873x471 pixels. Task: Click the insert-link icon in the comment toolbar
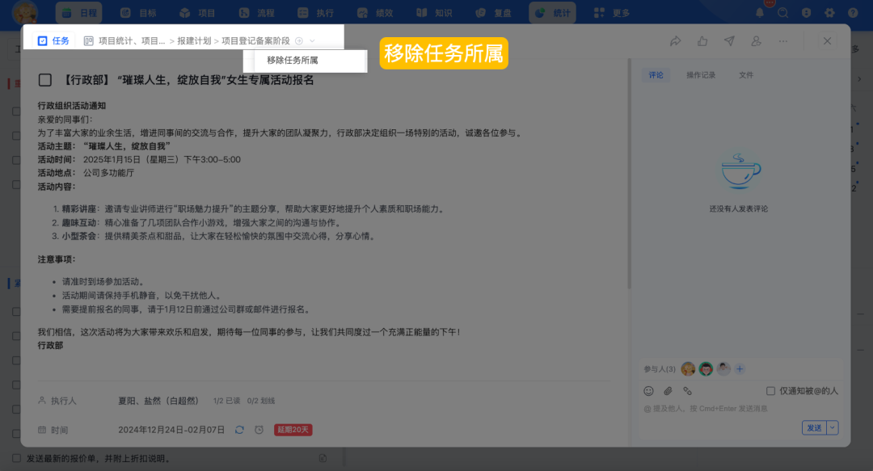click(x=686, y=390)
